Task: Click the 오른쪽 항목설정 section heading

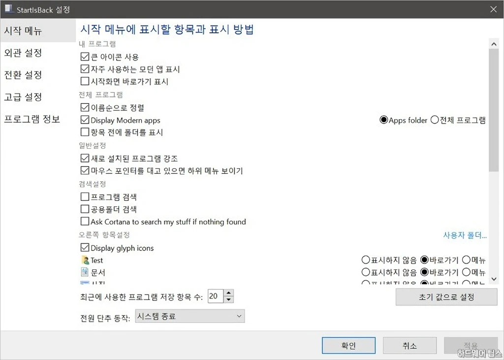Action: click(x=104, y=235)
